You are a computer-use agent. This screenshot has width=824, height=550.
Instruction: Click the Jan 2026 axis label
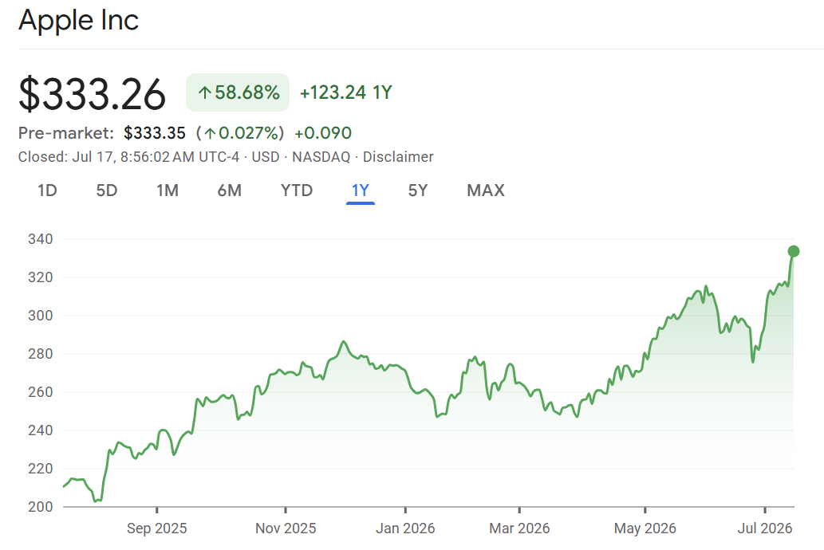click(x=405, y=528)
